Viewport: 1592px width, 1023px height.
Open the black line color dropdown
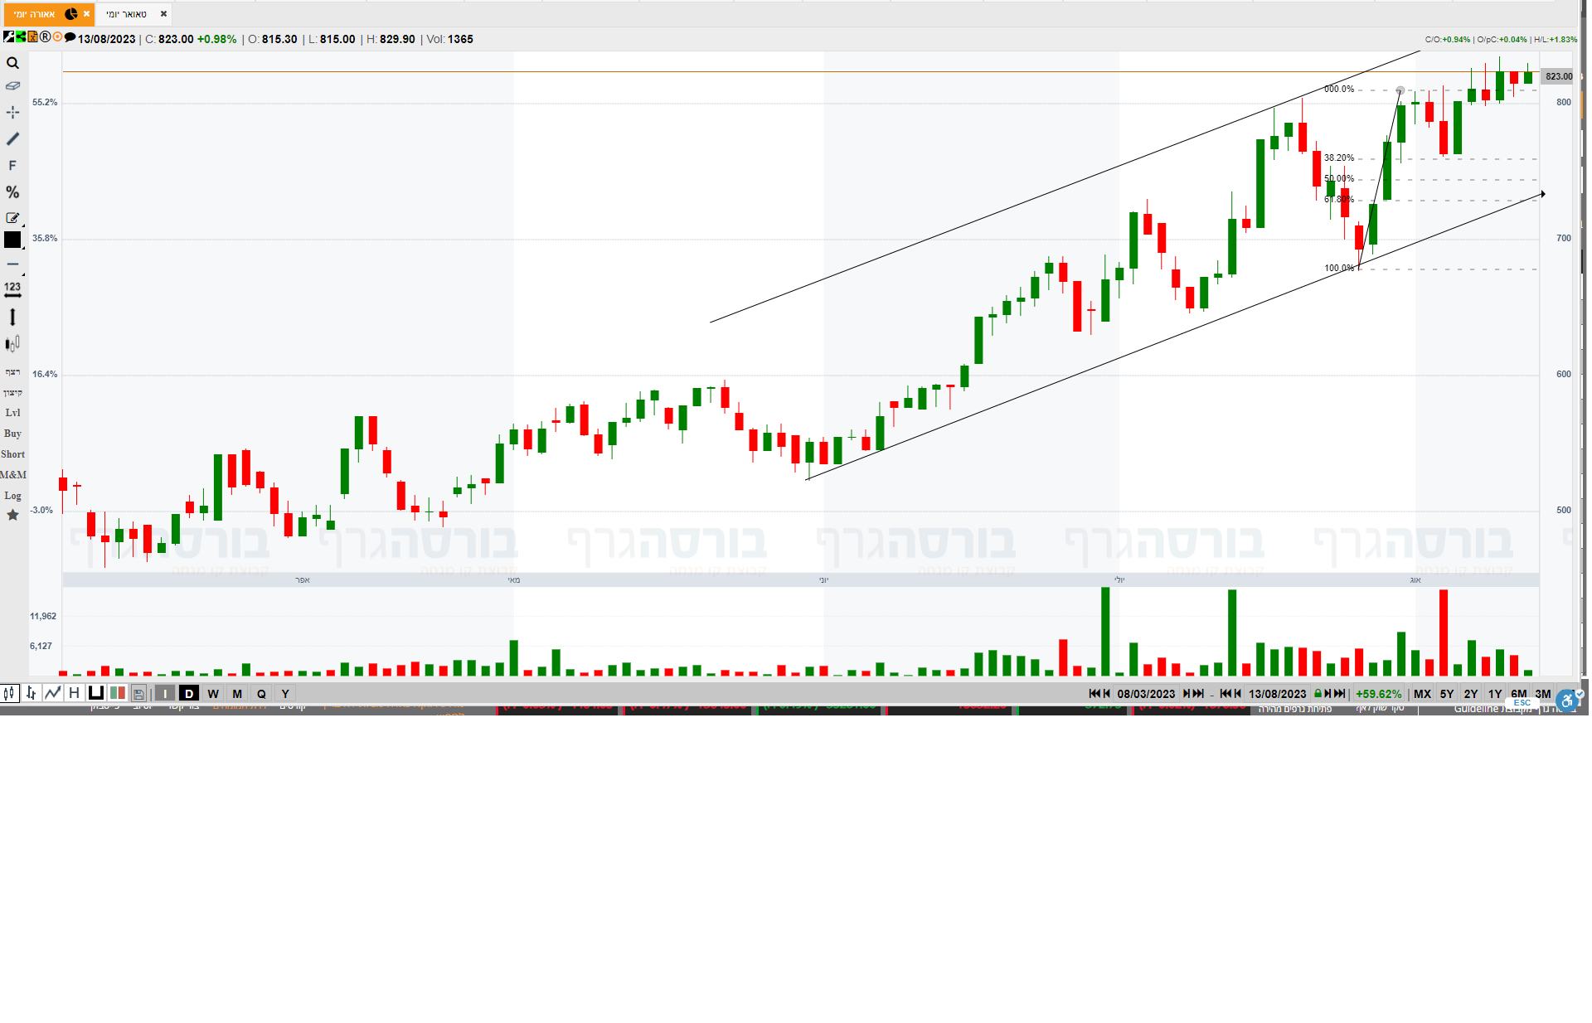coord(12,240)
